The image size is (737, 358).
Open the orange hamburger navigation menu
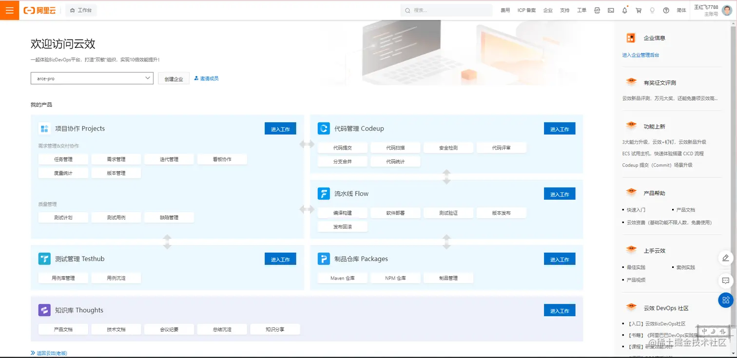pos(9,10)
